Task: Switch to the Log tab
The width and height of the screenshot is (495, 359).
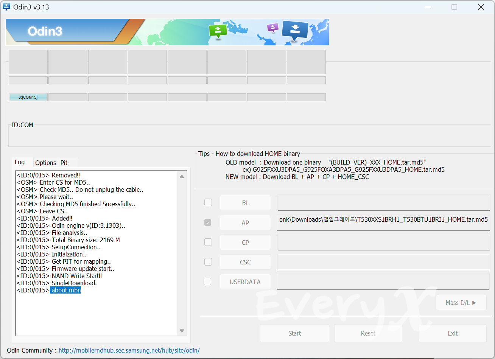Action: click(x=22, y=162)
